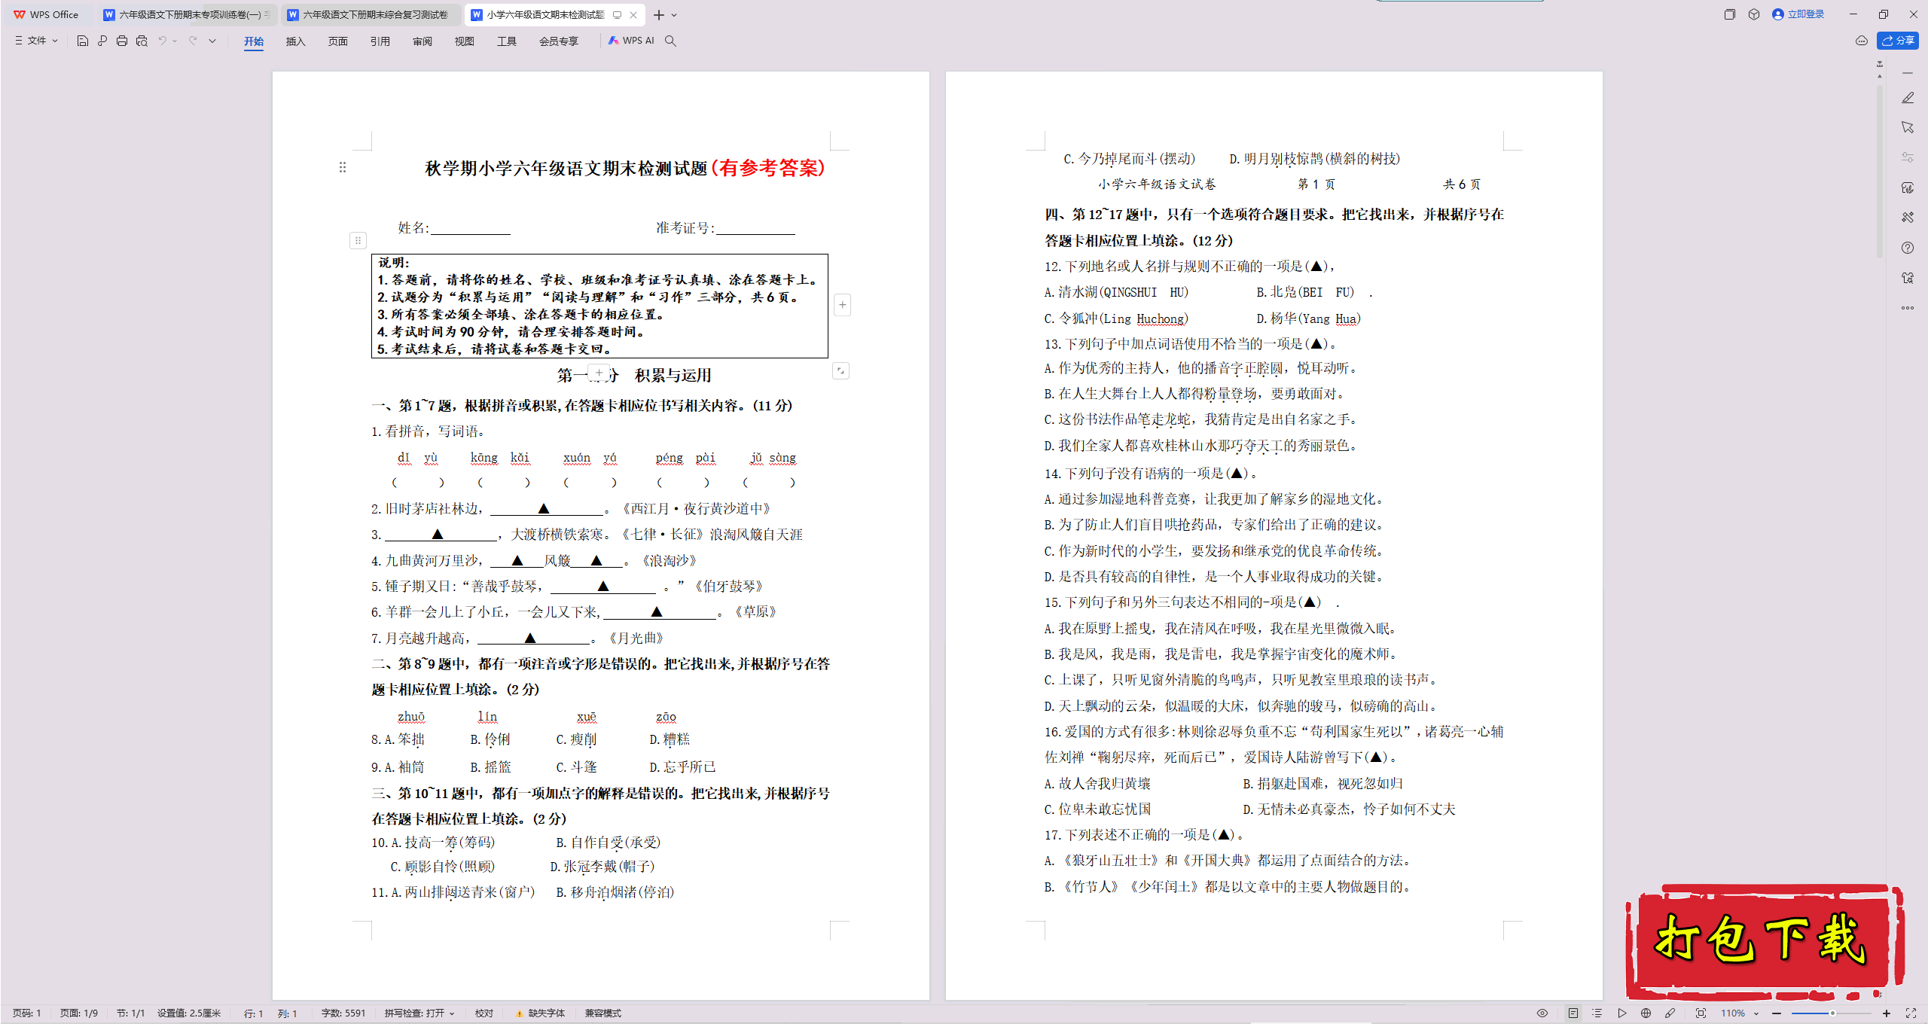The height and width of the screenshot is (1024, 1928).
Task: Click the drag handle icon beside document title
Action: 343,167
